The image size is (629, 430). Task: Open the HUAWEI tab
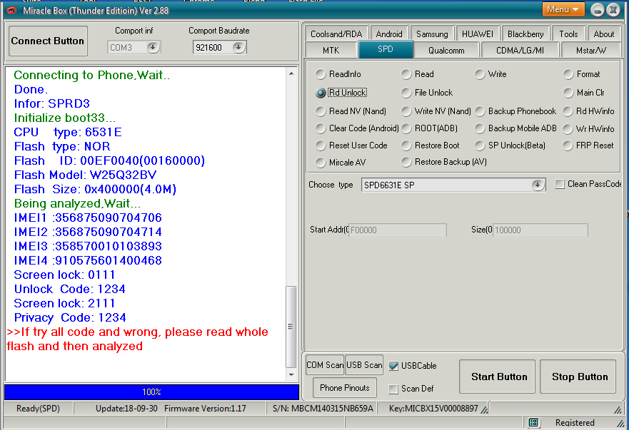point(478,34)
